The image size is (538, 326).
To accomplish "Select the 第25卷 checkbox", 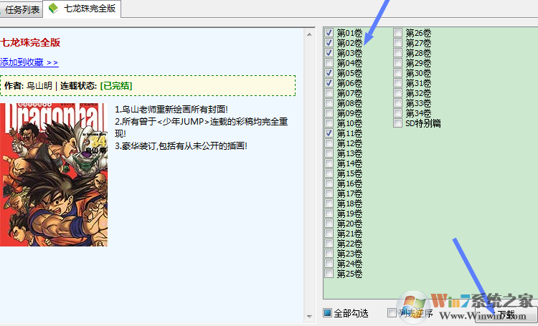I will (x=329, y=274).
